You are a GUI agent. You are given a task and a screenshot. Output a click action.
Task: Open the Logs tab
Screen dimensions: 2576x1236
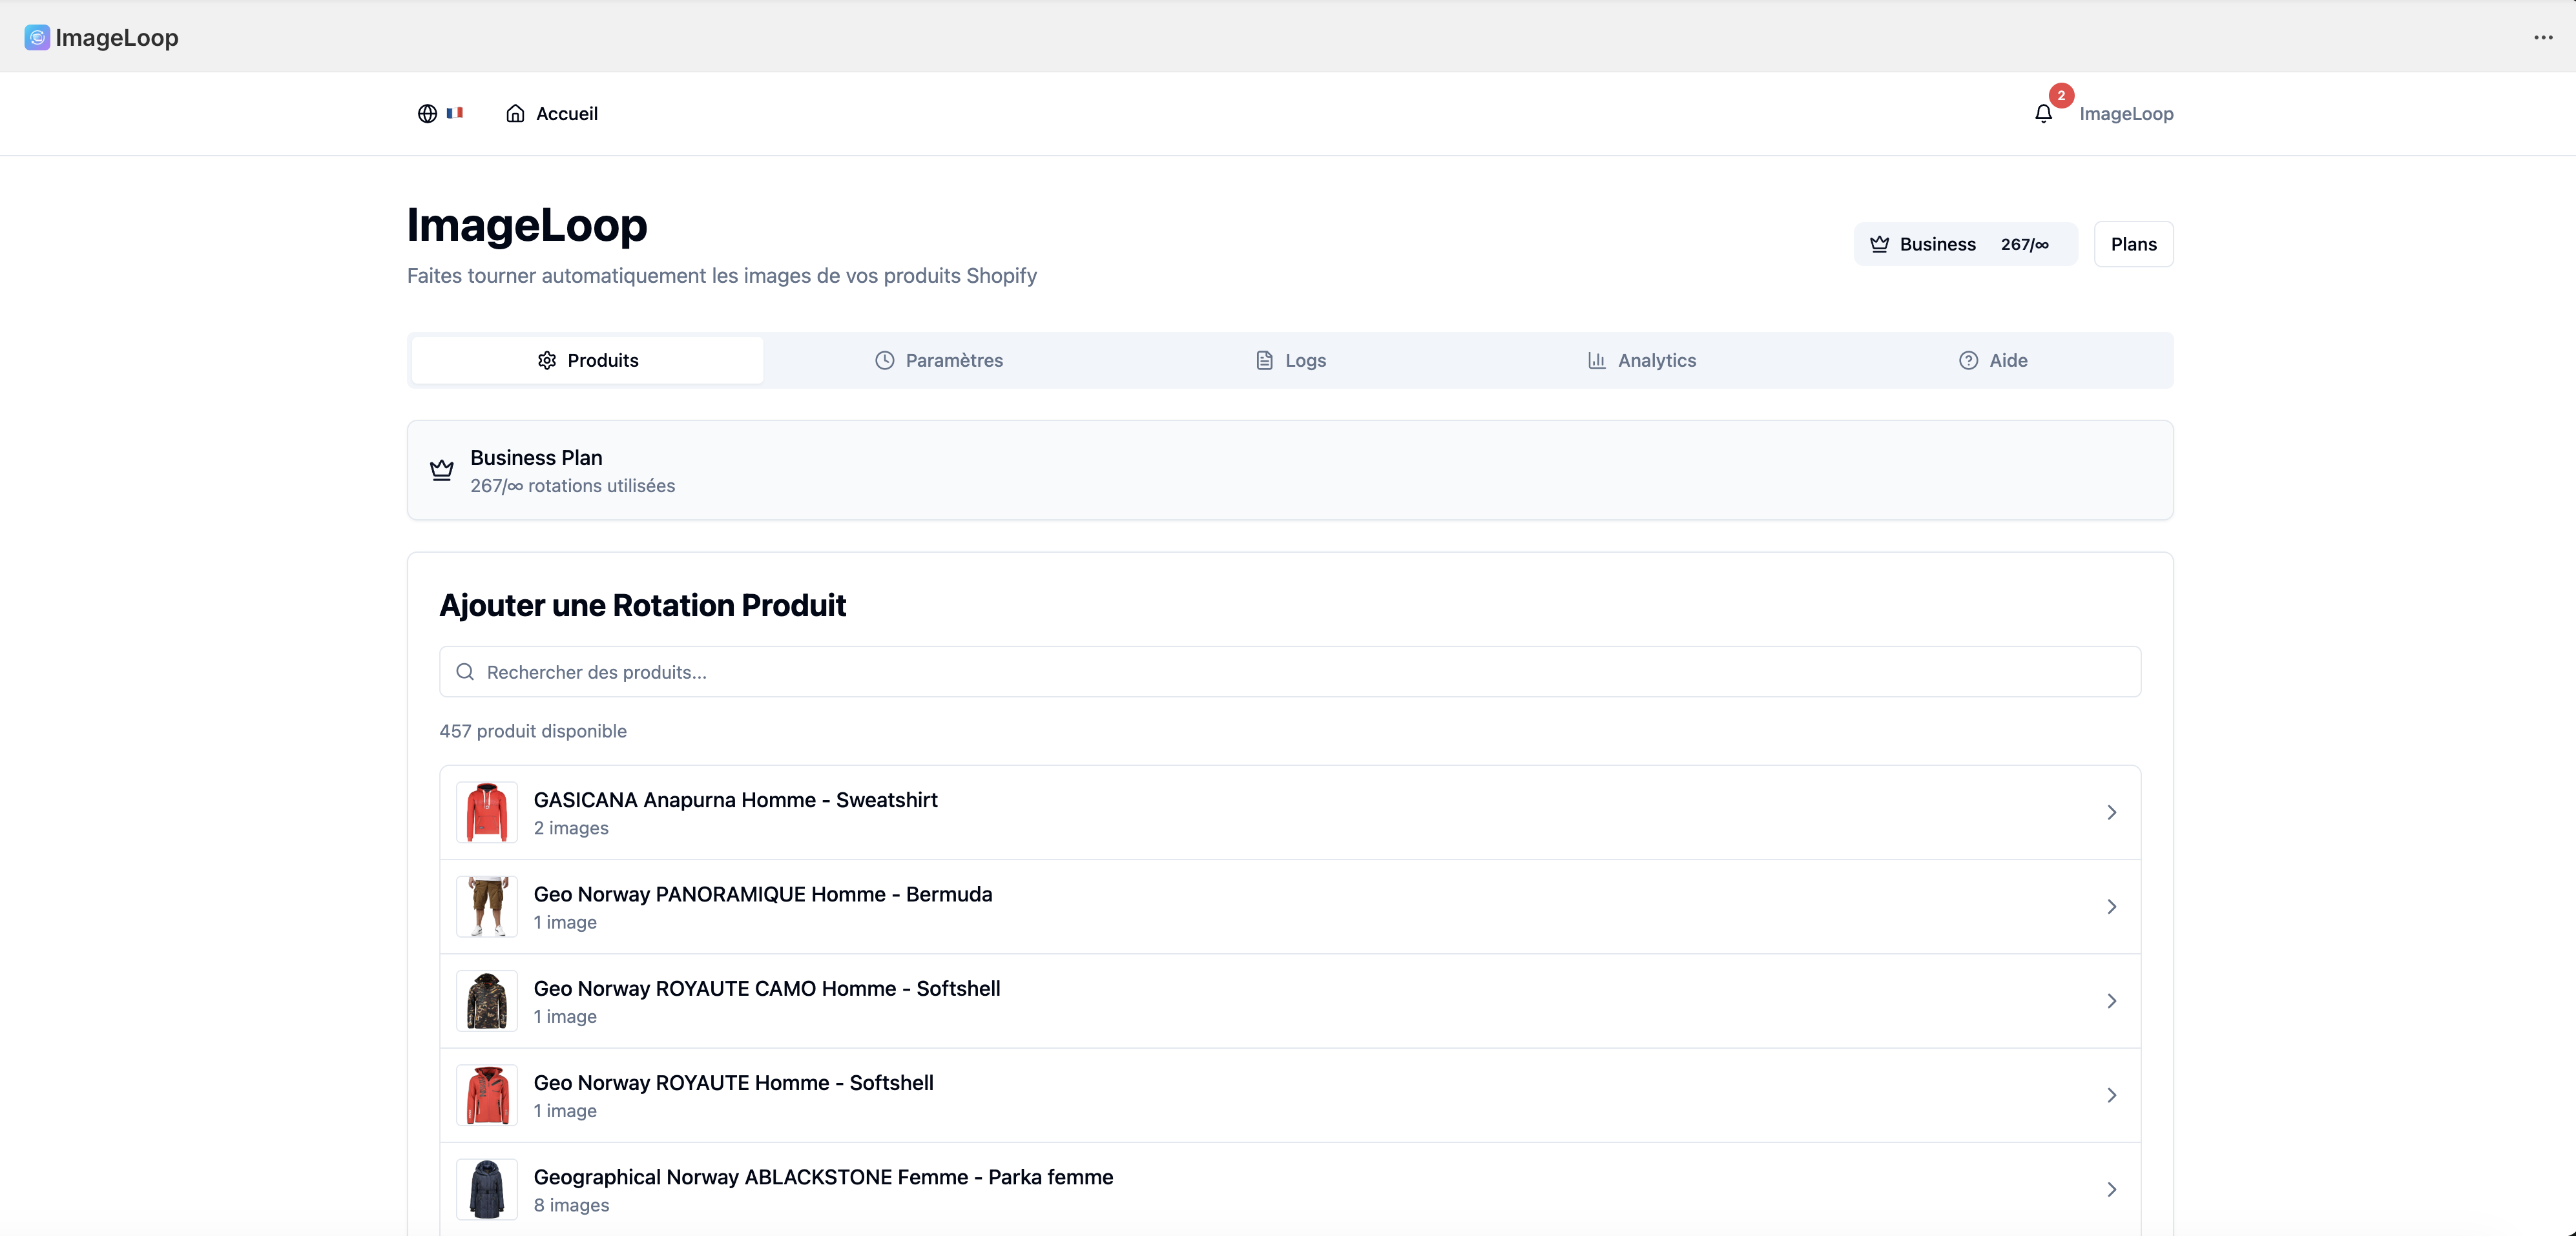[1290, 360]
